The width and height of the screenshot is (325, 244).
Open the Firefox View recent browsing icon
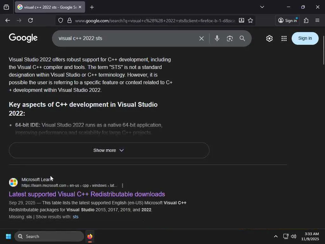[6, 7]
